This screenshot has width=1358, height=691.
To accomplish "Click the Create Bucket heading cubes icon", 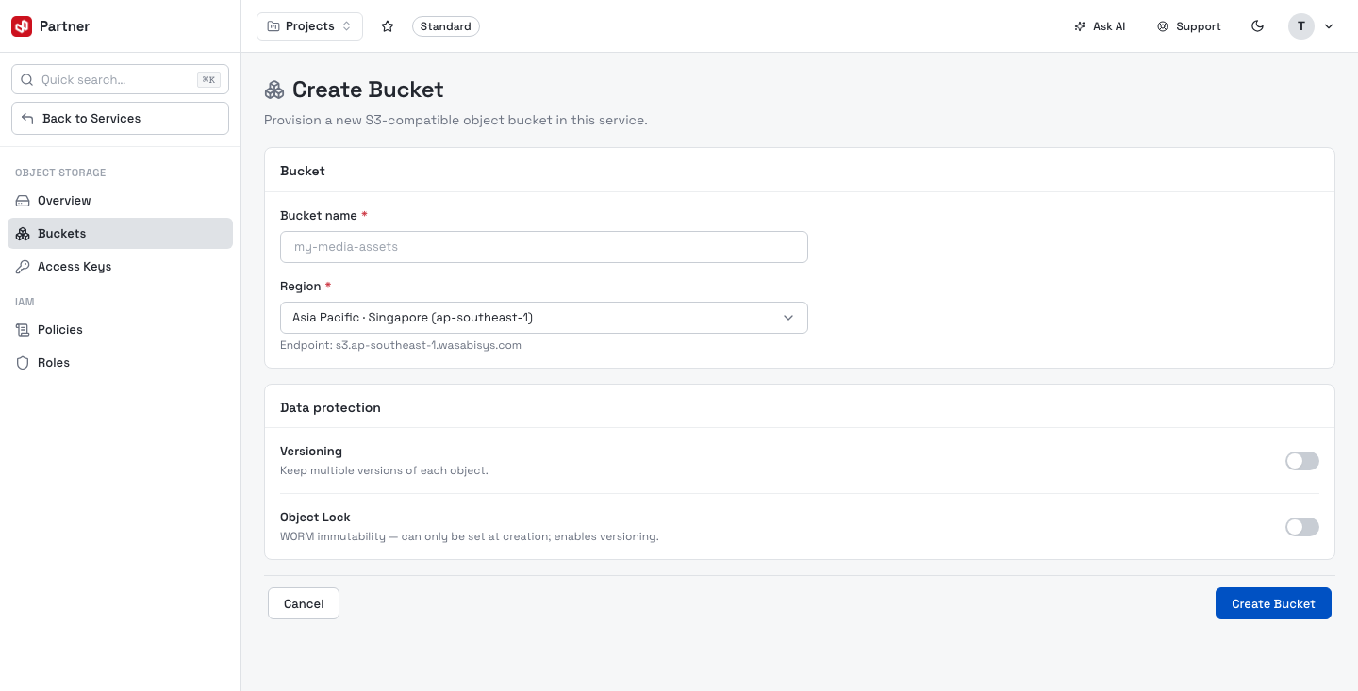I will 274,90.
